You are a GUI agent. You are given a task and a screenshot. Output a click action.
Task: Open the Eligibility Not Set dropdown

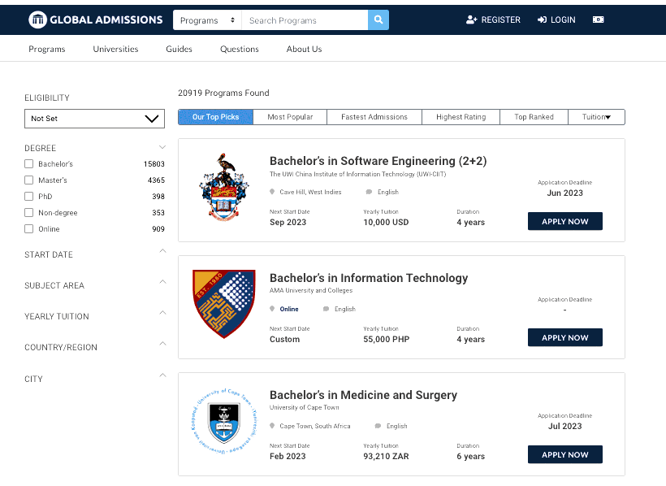coord(94,119)
